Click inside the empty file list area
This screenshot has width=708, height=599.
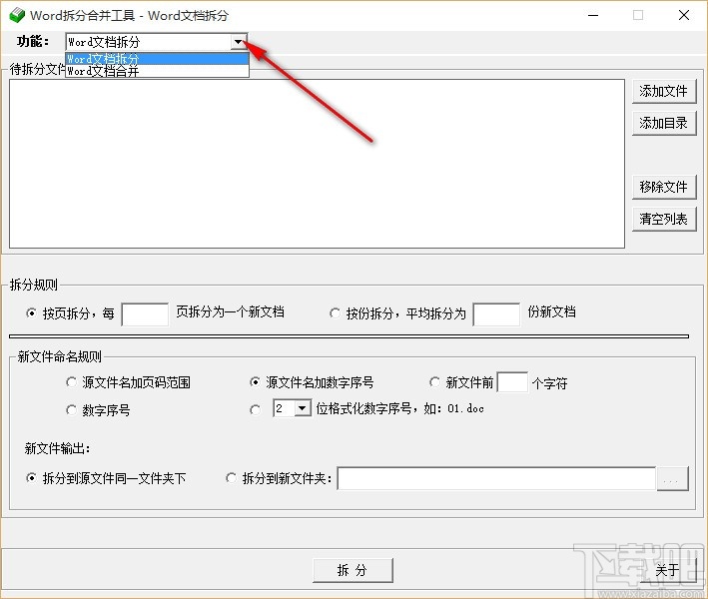(x=317, y=164)
